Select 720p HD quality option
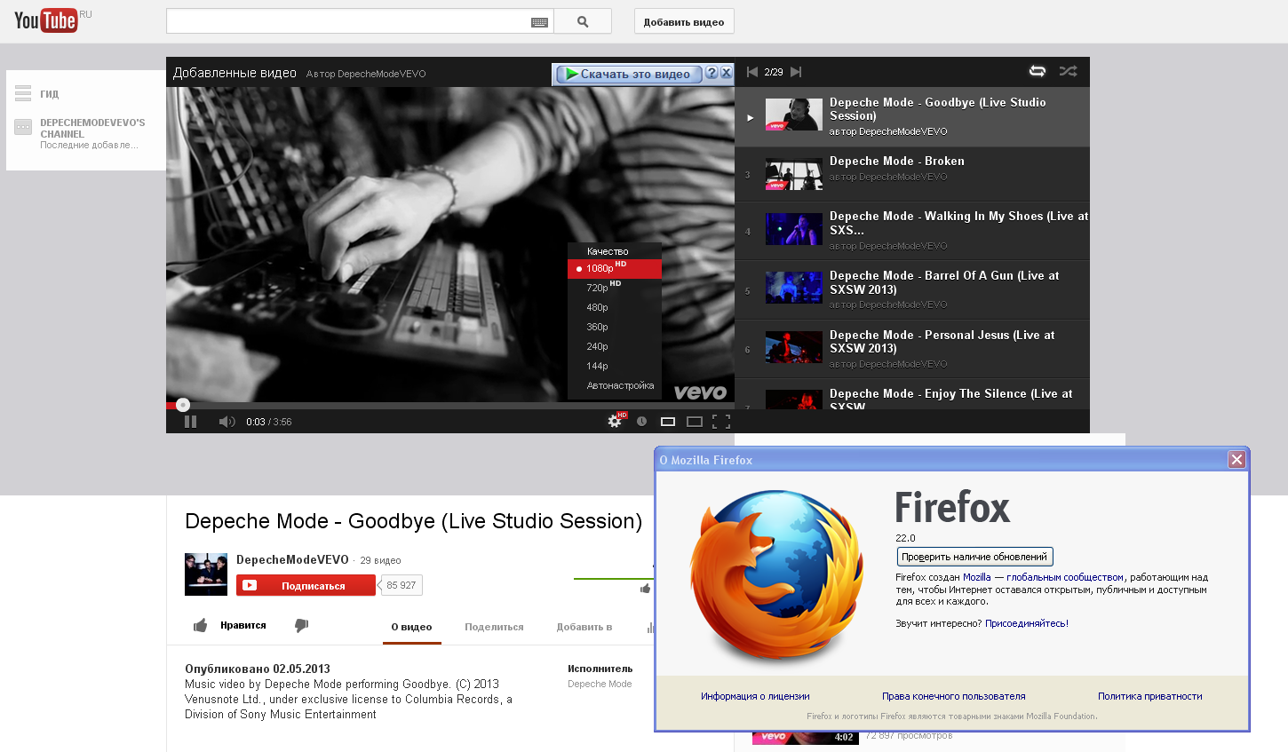The height and width of the screenshot is (752, 1288). pyautogui.click(x=598, y=288)
